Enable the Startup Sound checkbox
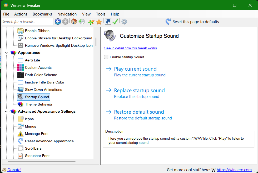Screen dimensions: 258x173 (106, 57)
